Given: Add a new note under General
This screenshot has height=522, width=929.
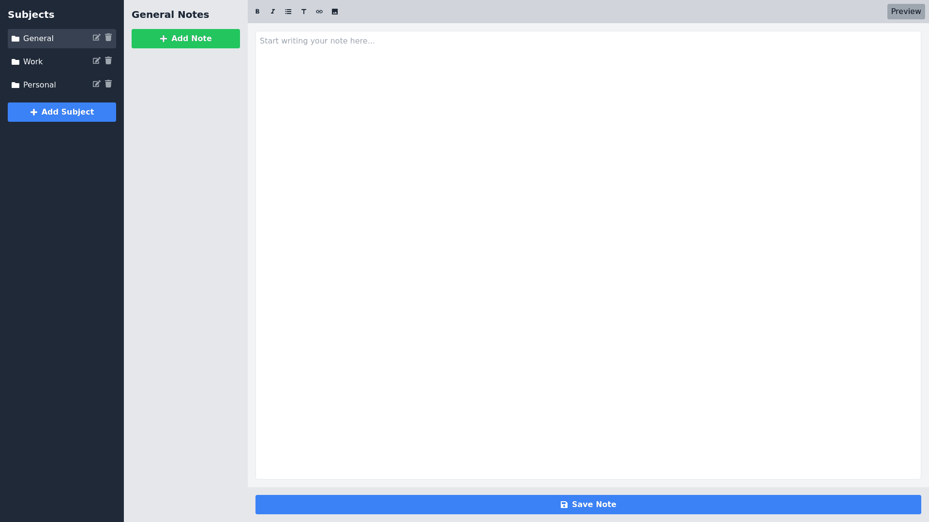Looking at the screenshot, I should [x=185, y=38].
